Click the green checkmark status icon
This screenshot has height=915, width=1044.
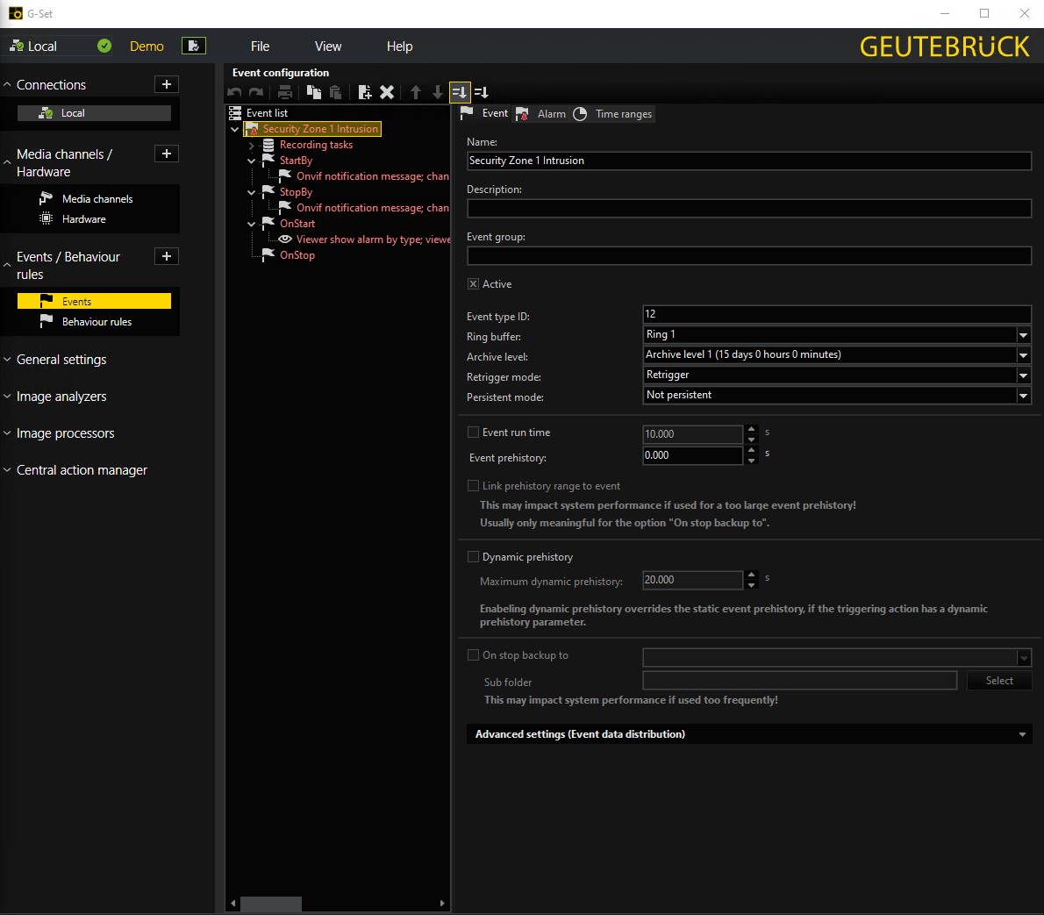104,46
